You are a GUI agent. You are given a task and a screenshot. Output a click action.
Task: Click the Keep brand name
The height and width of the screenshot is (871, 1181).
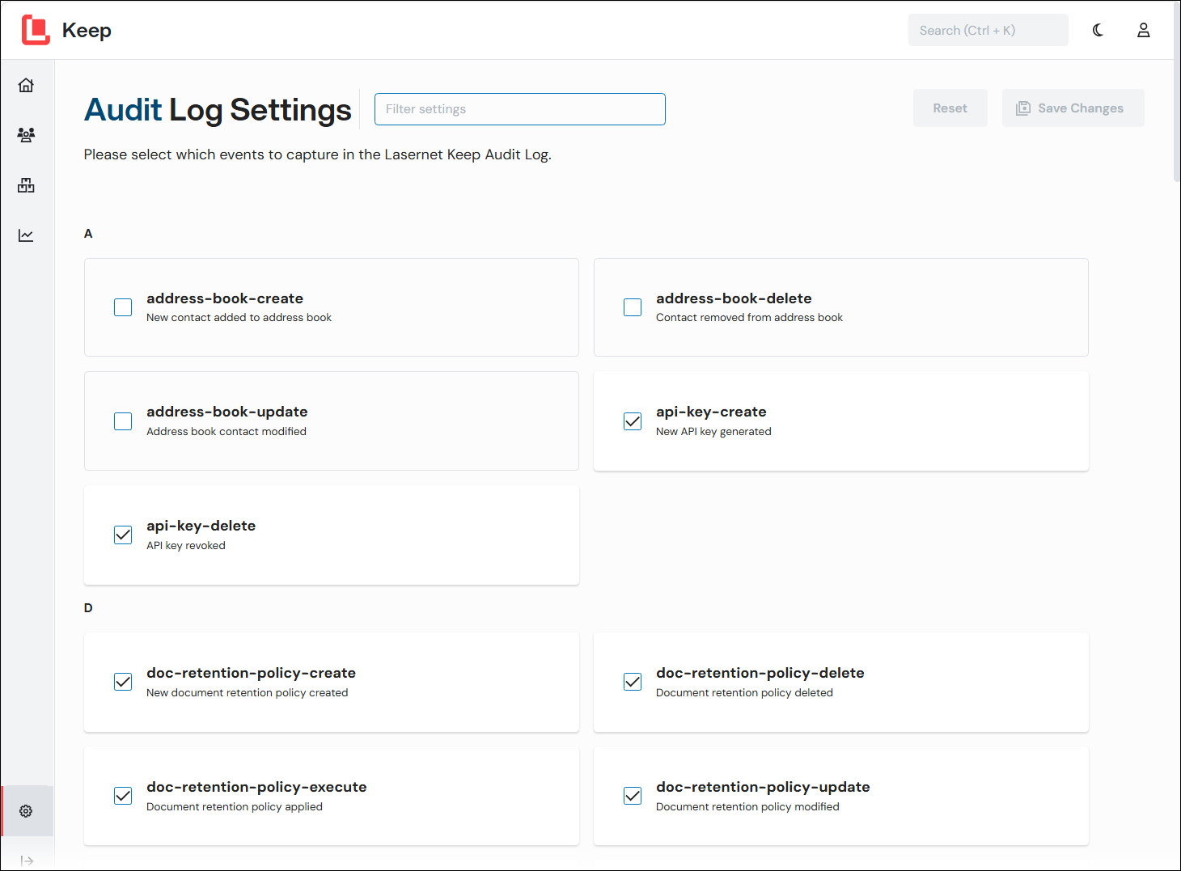pyautogui.click(x=87, y=30)
